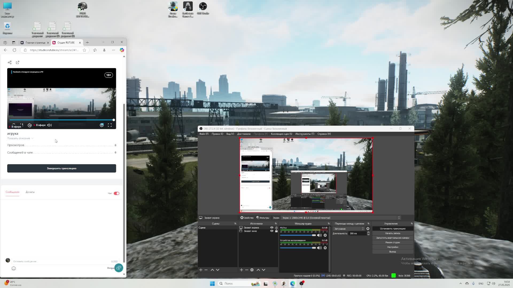Viewport: 513px width, 288px height.
Task: Click Начать запись in Управление panel
Action: coord(392,233)
